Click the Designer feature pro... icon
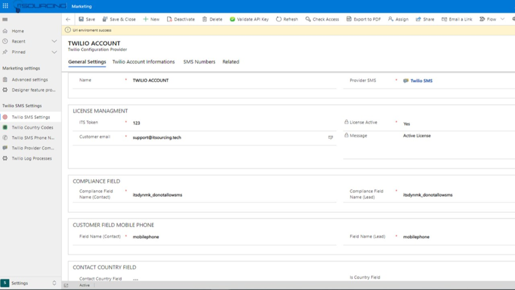The height and width of the screenshot is (290, 515). [5, 90]
